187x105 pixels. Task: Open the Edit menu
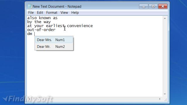(40, 13)
